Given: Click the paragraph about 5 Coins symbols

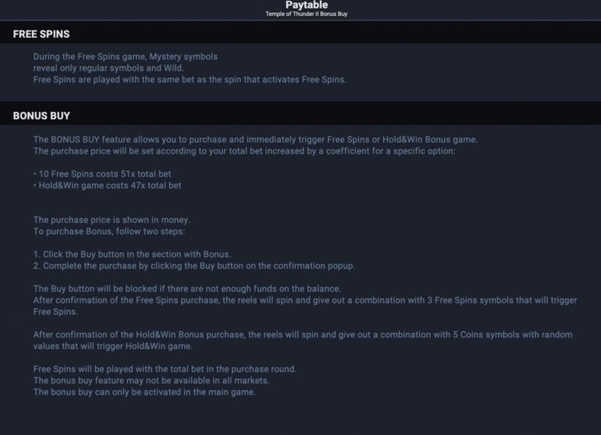Looking at the screenshot, I should [x=303, y=341].
